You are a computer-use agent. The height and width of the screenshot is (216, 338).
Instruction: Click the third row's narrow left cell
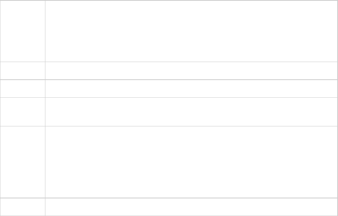tap(22, 88)
